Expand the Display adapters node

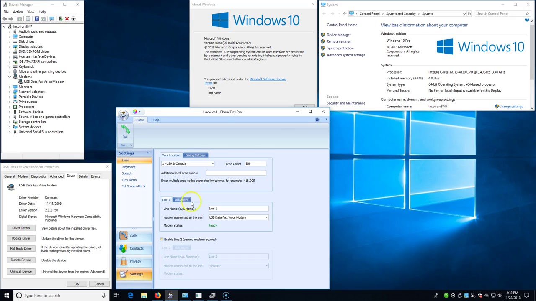[10, 47]
